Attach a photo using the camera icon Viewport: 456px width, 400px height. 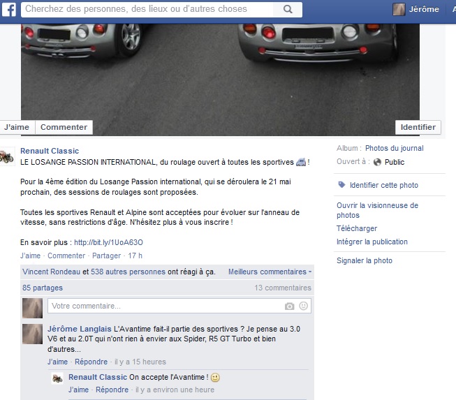coord(289,306)
